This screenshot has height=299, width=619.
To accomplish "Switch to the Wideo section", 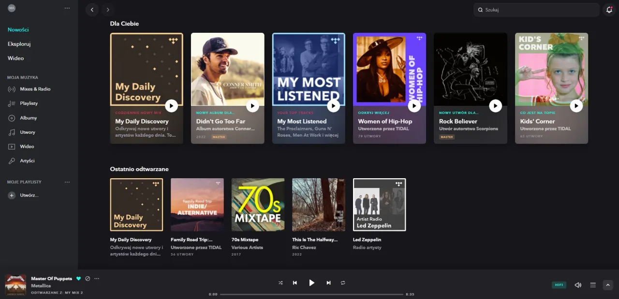I will point(15,58).
